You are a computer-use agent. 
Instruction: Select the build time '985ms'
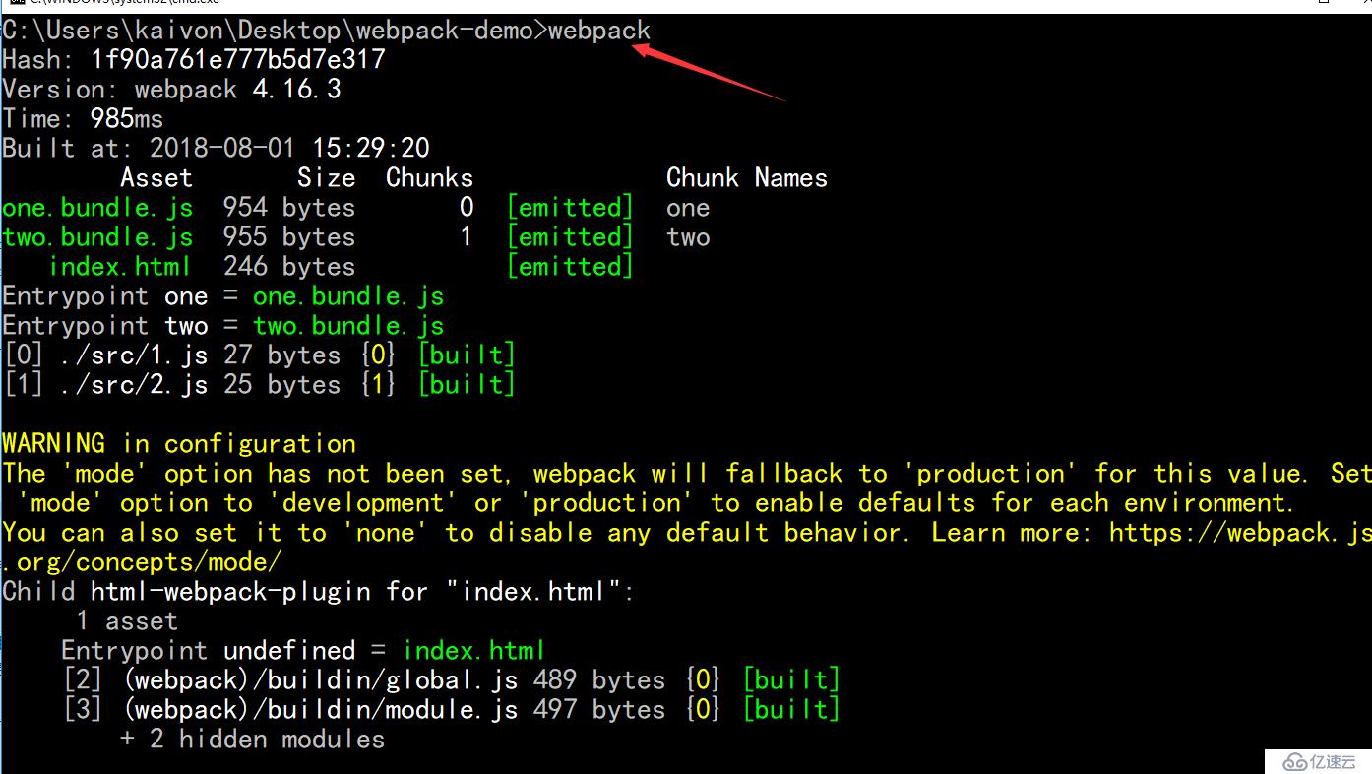[127, 119]
